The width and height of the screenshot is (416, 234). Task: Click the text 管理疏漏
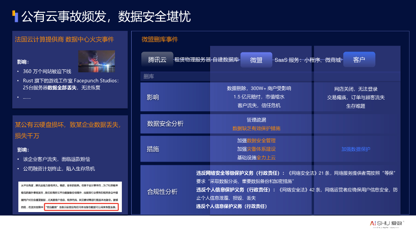256,120
